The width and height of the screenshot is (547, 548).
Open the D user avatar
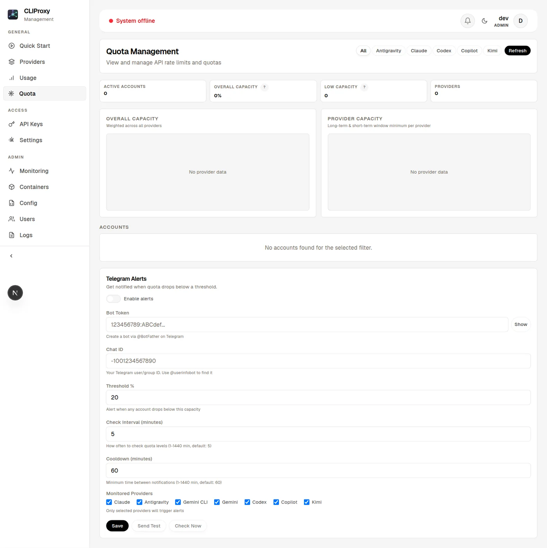coord(520,21)
